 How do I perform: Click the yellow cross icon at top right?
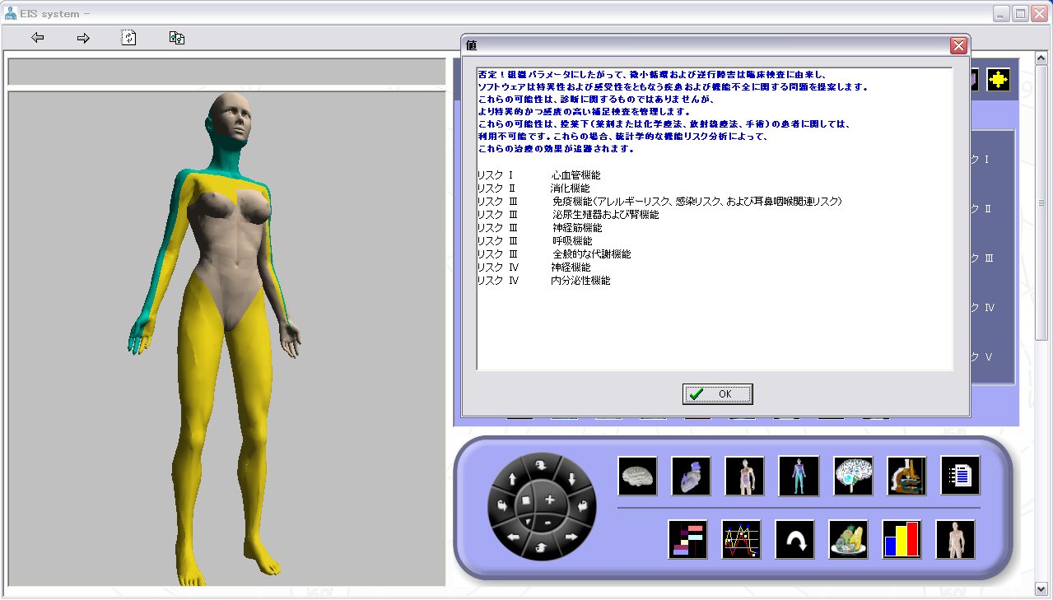pos(998,79)
